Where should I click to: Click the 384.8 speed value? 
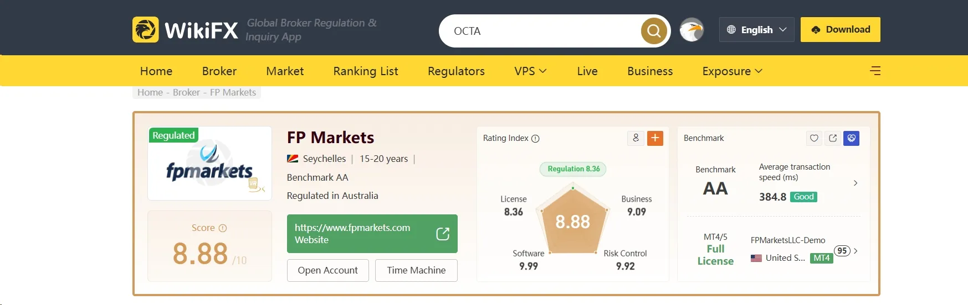point(772,197)
